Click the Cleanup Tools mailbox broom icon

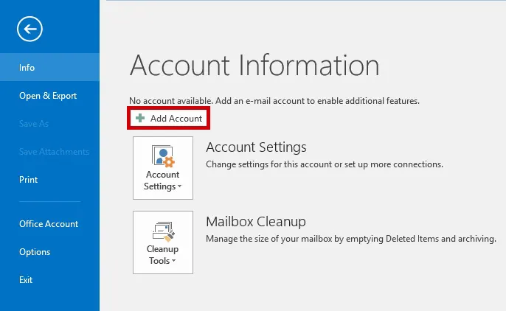click(162, 230)
